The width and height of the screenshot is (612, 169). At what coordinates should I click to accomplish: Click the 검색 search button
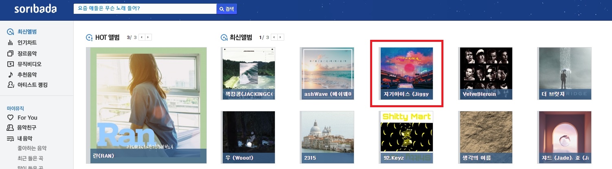227,9
